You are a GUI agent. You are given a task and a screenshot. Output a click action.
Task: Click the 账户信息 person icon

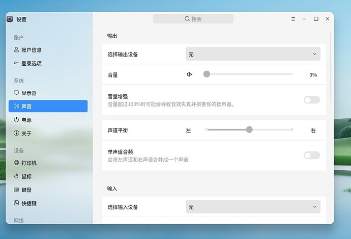coord(16,50)
